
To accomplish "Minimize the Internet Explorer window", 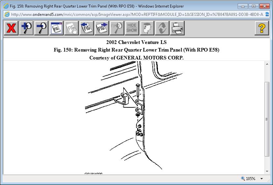I will point(243,6).
